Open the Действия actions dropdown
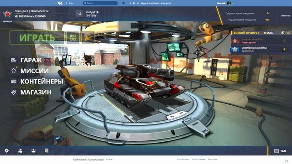 click(x=213, y=159)
